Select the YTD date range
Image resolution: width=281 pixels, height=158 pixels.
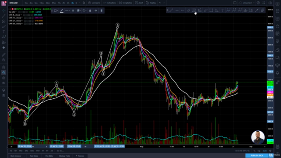[38, 151]
